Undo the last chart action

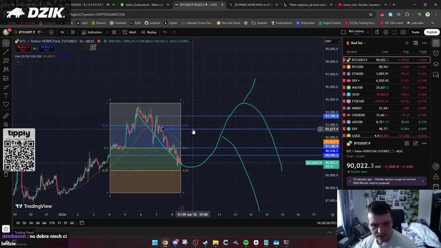click(x=165, y=32)
